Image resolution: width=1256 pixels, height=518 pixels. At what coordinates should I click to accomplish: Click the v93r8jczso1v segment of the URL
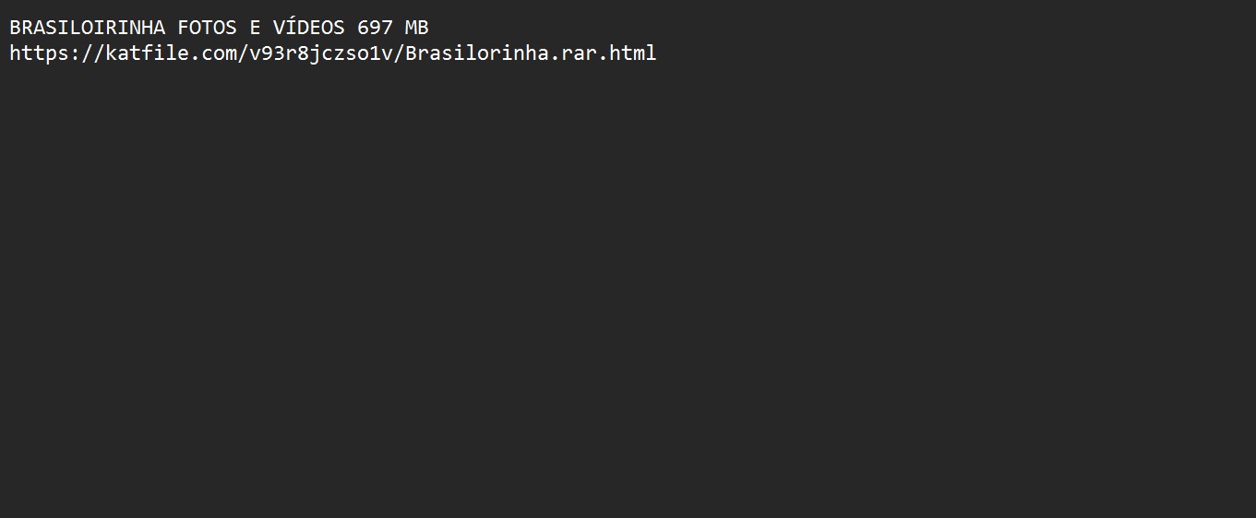(x=321, y=53)
